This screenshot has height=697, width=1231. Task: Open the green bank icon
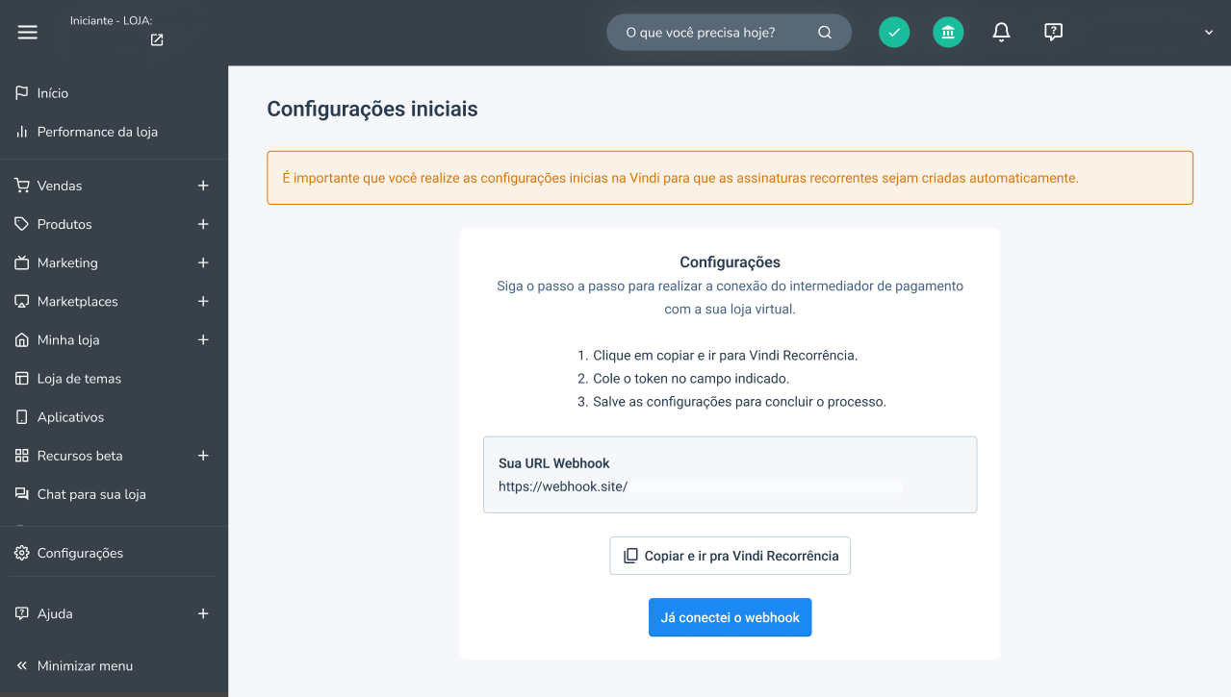(948, 33)
